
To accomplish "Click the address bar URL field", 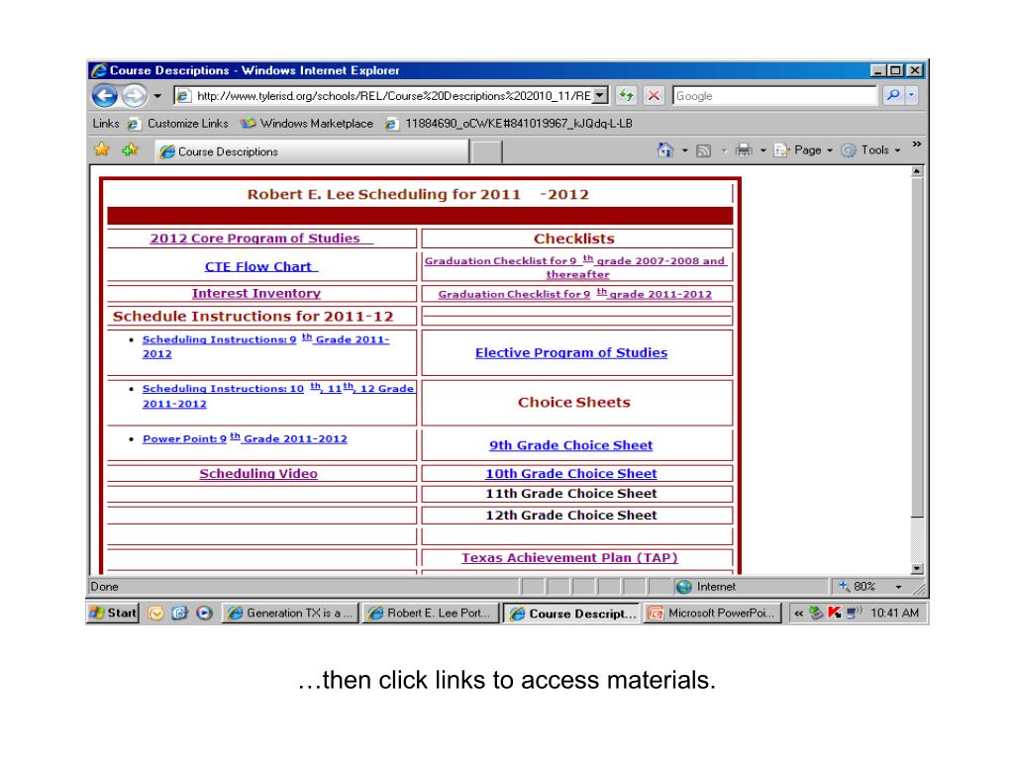I will 392,96.
